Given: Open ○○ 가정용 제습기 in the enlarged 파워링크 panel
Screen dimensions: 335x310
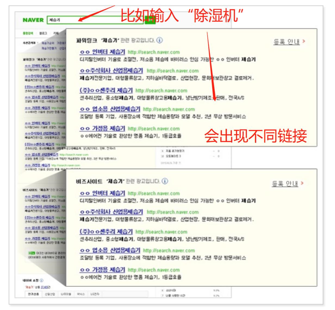Looking at the screenshot, I should tap(102, 128).
